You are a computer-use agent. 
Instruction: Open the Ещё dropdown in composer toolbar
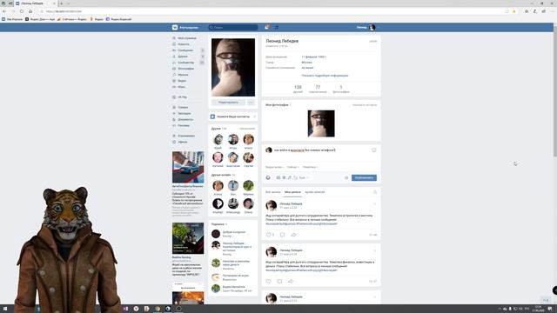(x=303, y=177)
